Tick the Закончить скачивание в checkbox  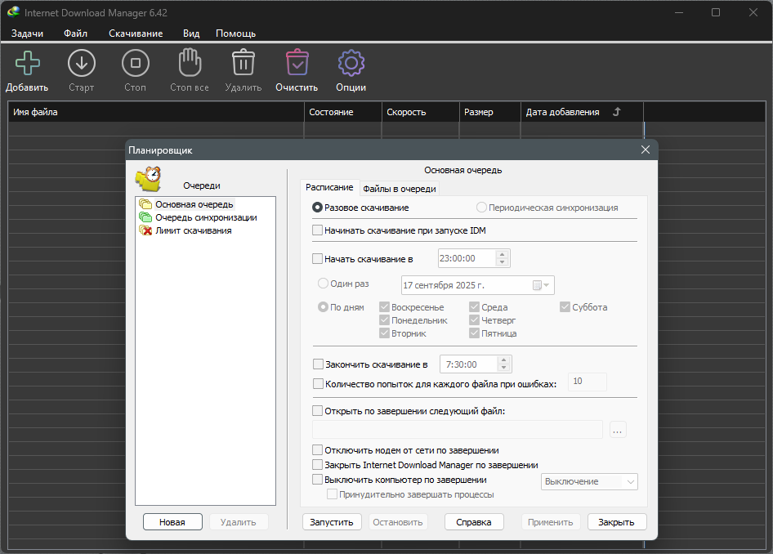[x=318, y=364]
